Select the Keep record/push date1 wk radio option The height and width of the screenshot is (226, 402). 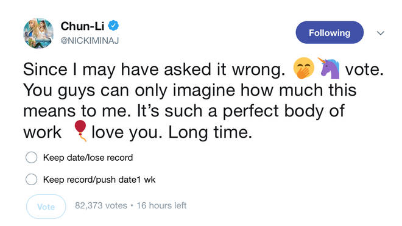tap(31, 179)
